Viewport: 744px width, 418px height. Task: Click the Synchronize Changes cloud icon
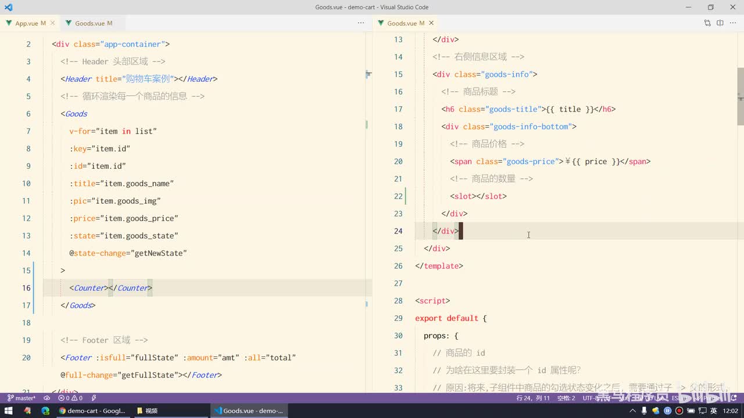pos(47,398)
